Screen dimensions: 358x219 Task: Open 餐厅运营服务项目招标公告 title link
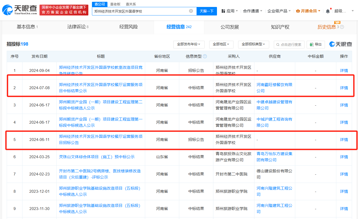coord(101,139)
